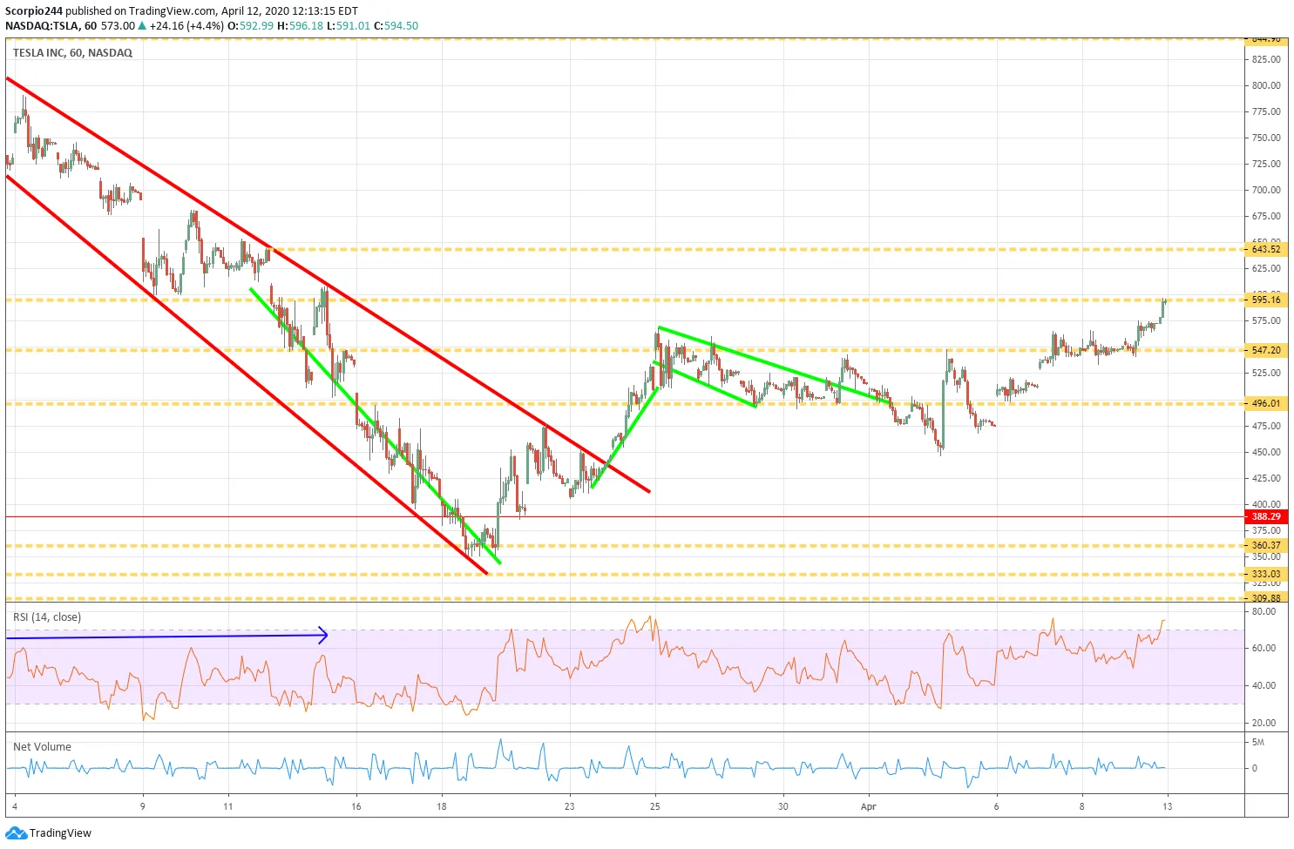Click the 25 date label on time axis
This screenshot has height=849, width=1294.
coord(654,806)
